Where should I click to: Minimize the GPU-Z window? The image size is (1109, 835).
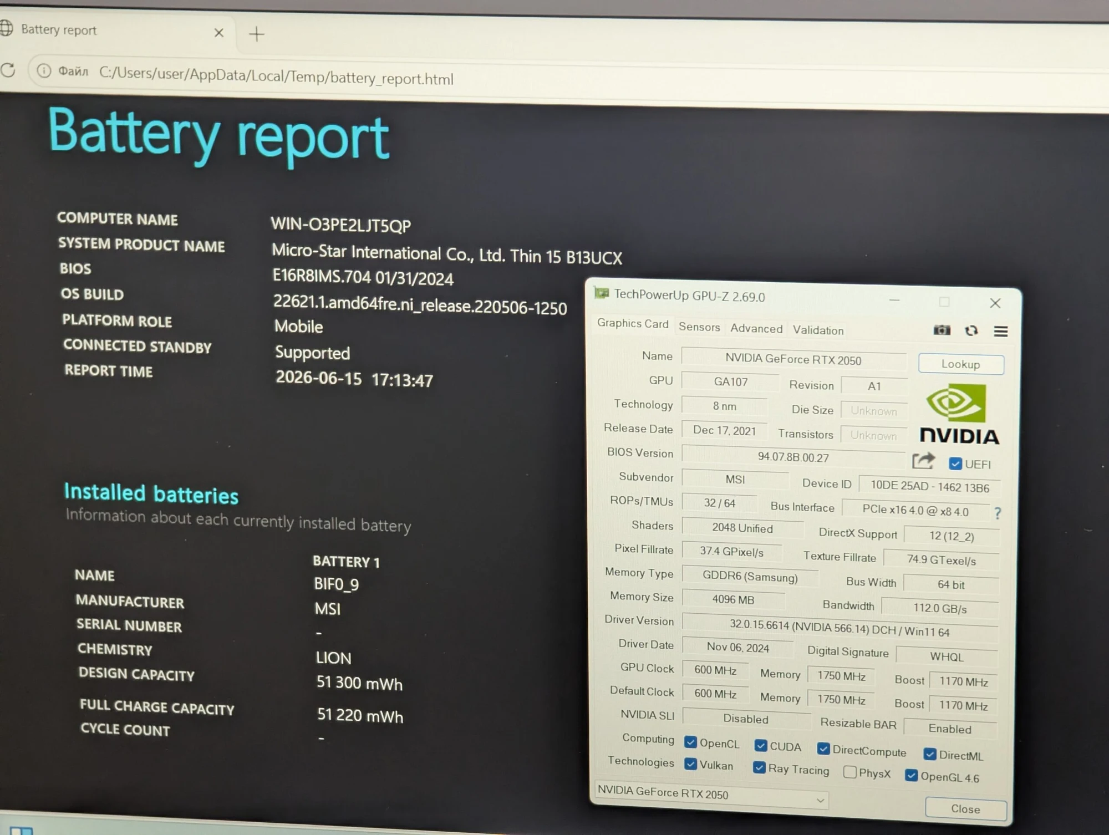894,300
